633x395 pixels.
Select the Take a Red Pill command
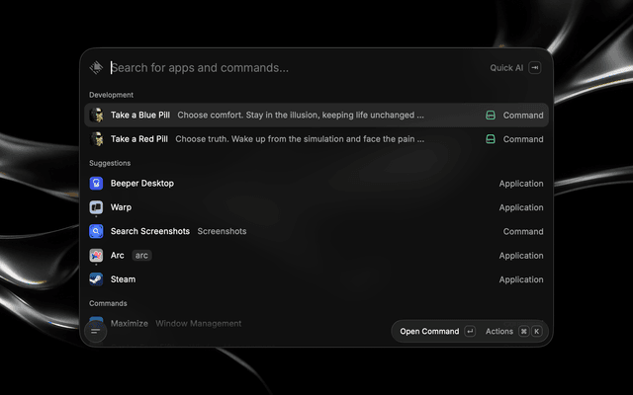316,139
